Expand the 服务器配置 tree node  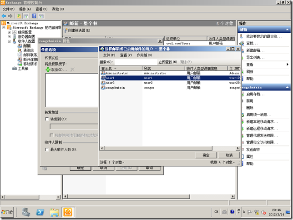click(9, 36)
